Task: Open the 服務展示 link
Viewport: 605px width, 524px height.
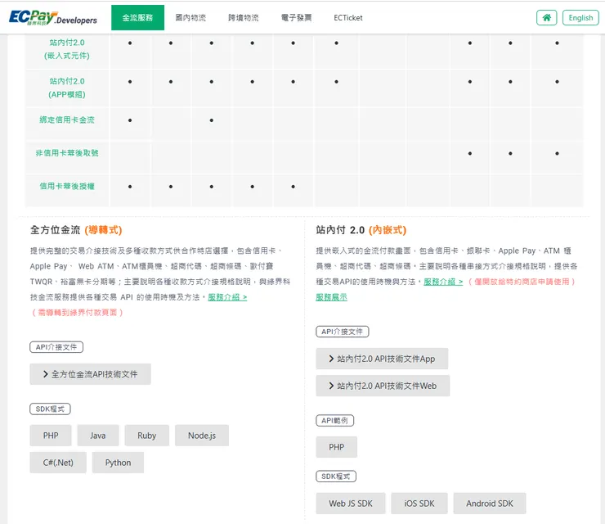Action: click(x=331, y=297)
